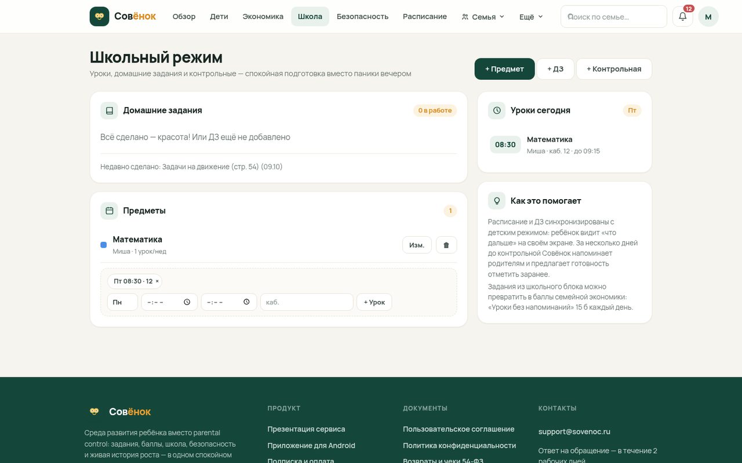This screenshot has width=742, height=463.
Task: Click the calendar icon beside Предметы
Action: click(x=110, y=211)
